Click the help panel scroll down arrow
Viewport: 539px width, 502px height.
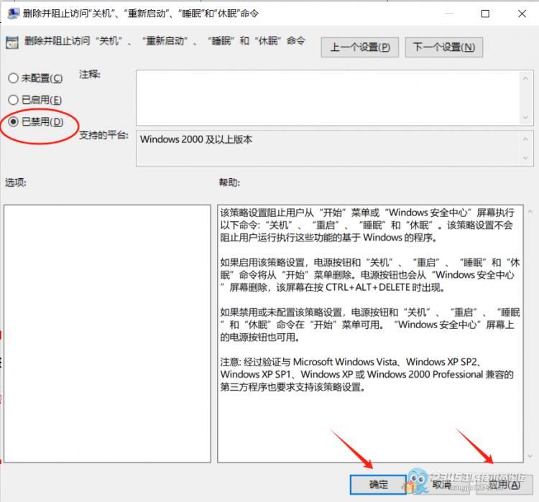(530, 456)
